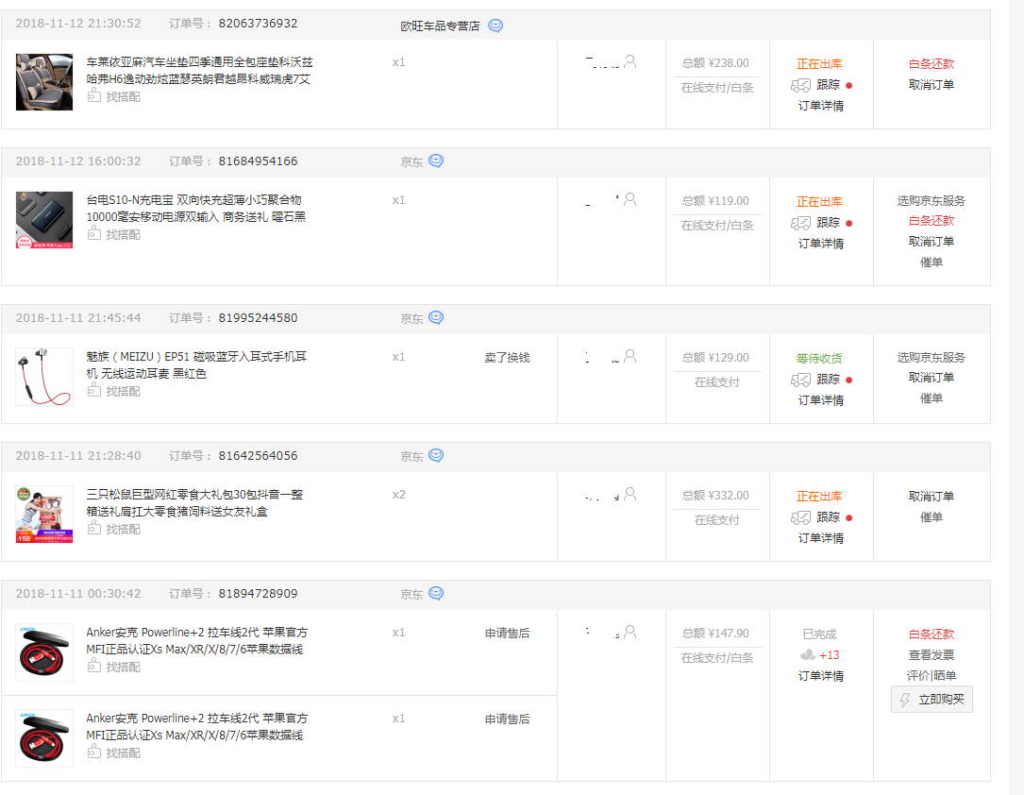
Task: Click 白条还款 on Anker order 81894728909
Action: click(932, 634)
